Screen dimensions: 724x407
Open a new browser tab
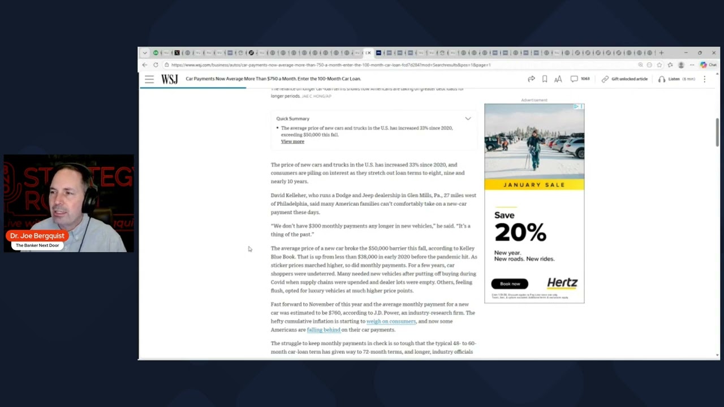pos(661,53)
